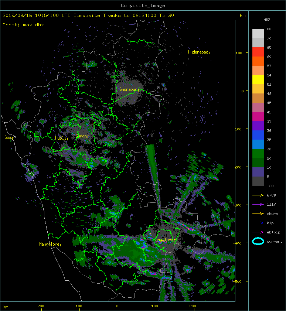
Task: Click the yellow 67CB track arrow in legend
Action: (x=258, y=195)
